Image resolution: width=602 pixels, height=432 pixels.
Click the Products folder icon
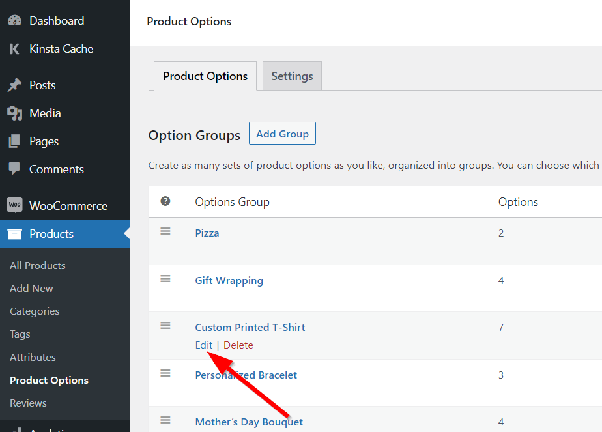point(14,233)
